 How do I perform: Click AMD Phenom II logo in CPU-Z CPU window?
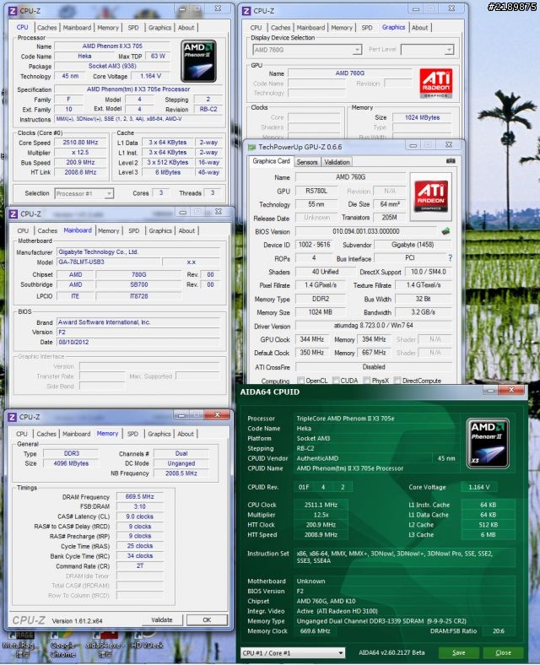click(x=198, y=61)
